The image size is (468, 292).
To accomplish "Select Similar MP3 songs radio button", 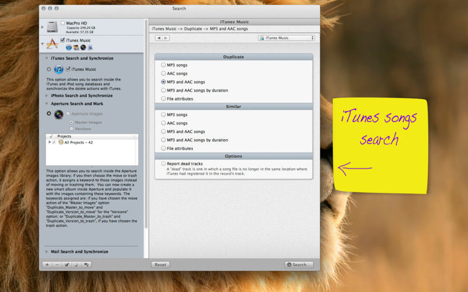I will coord(163,114).
